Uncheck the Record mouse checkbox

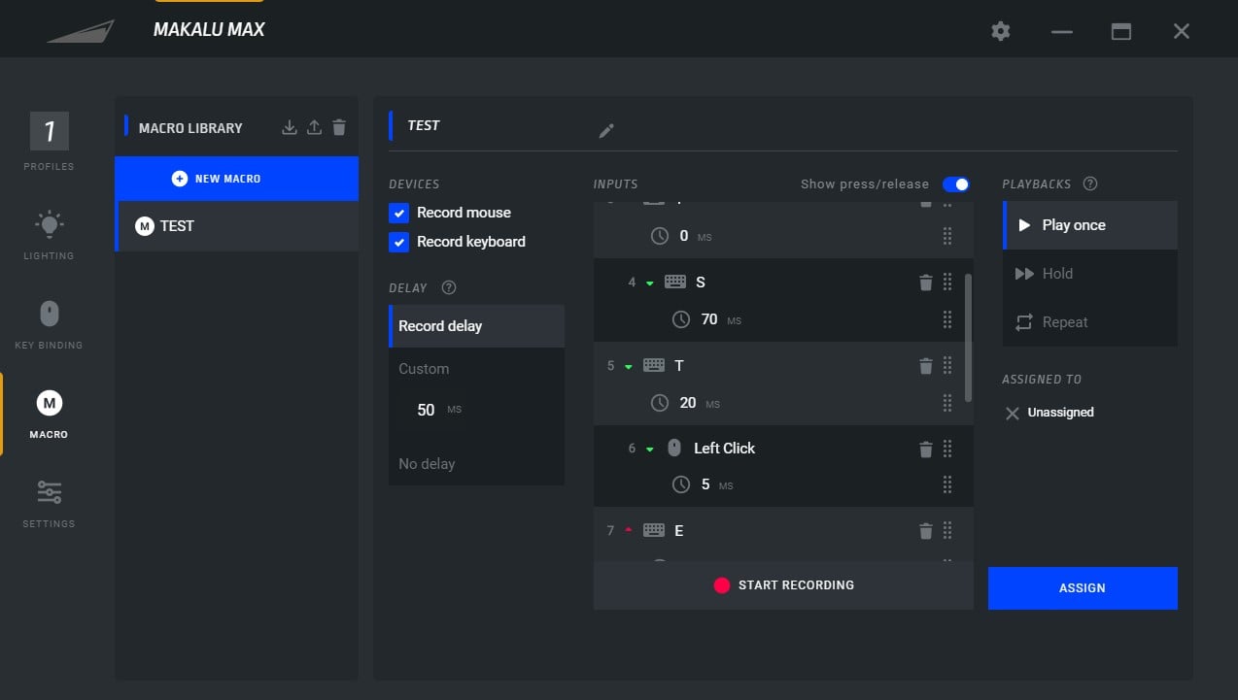coord(398,213)
